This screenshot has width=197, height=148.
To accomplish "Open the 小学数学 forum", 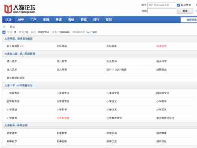I will click(x=162, y=101).
